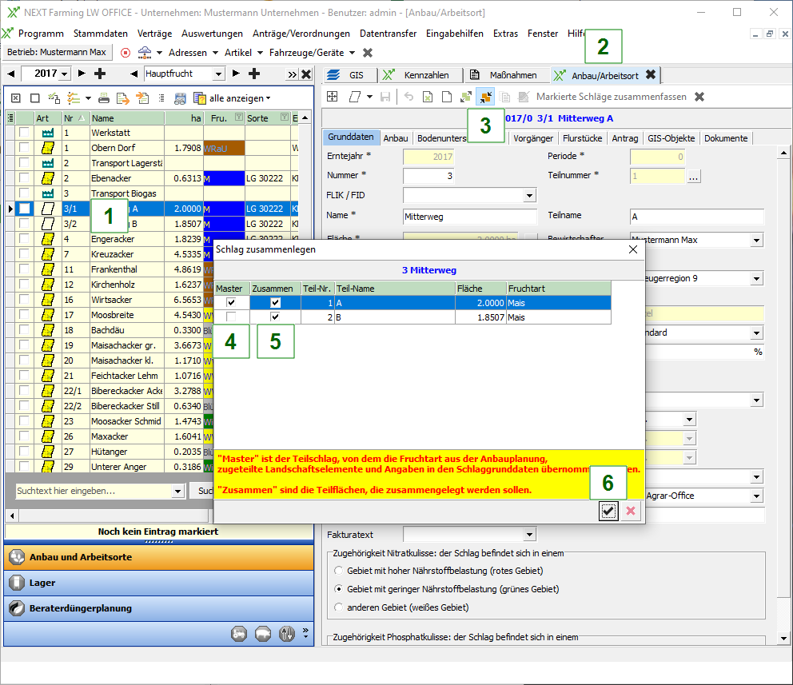Confirm merge with the checkmark button
Screen dimensions: 793x685
pyautogui.click(x=609, y=512)
